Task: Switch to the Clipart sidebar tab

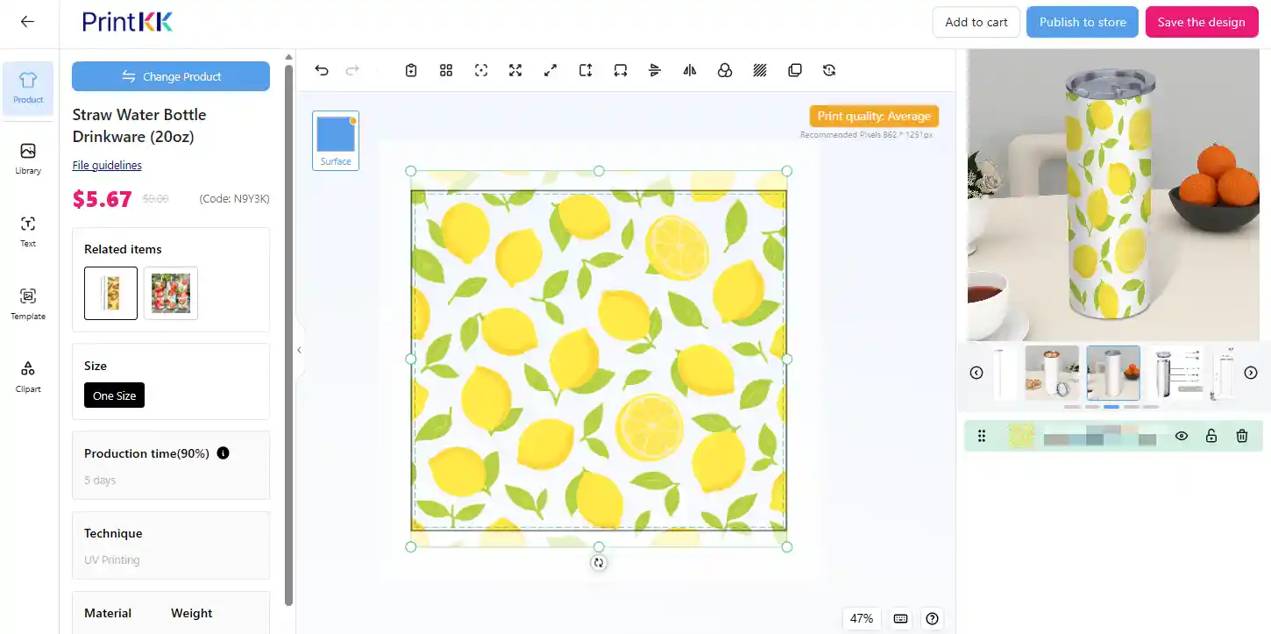Action: (28, 377)
